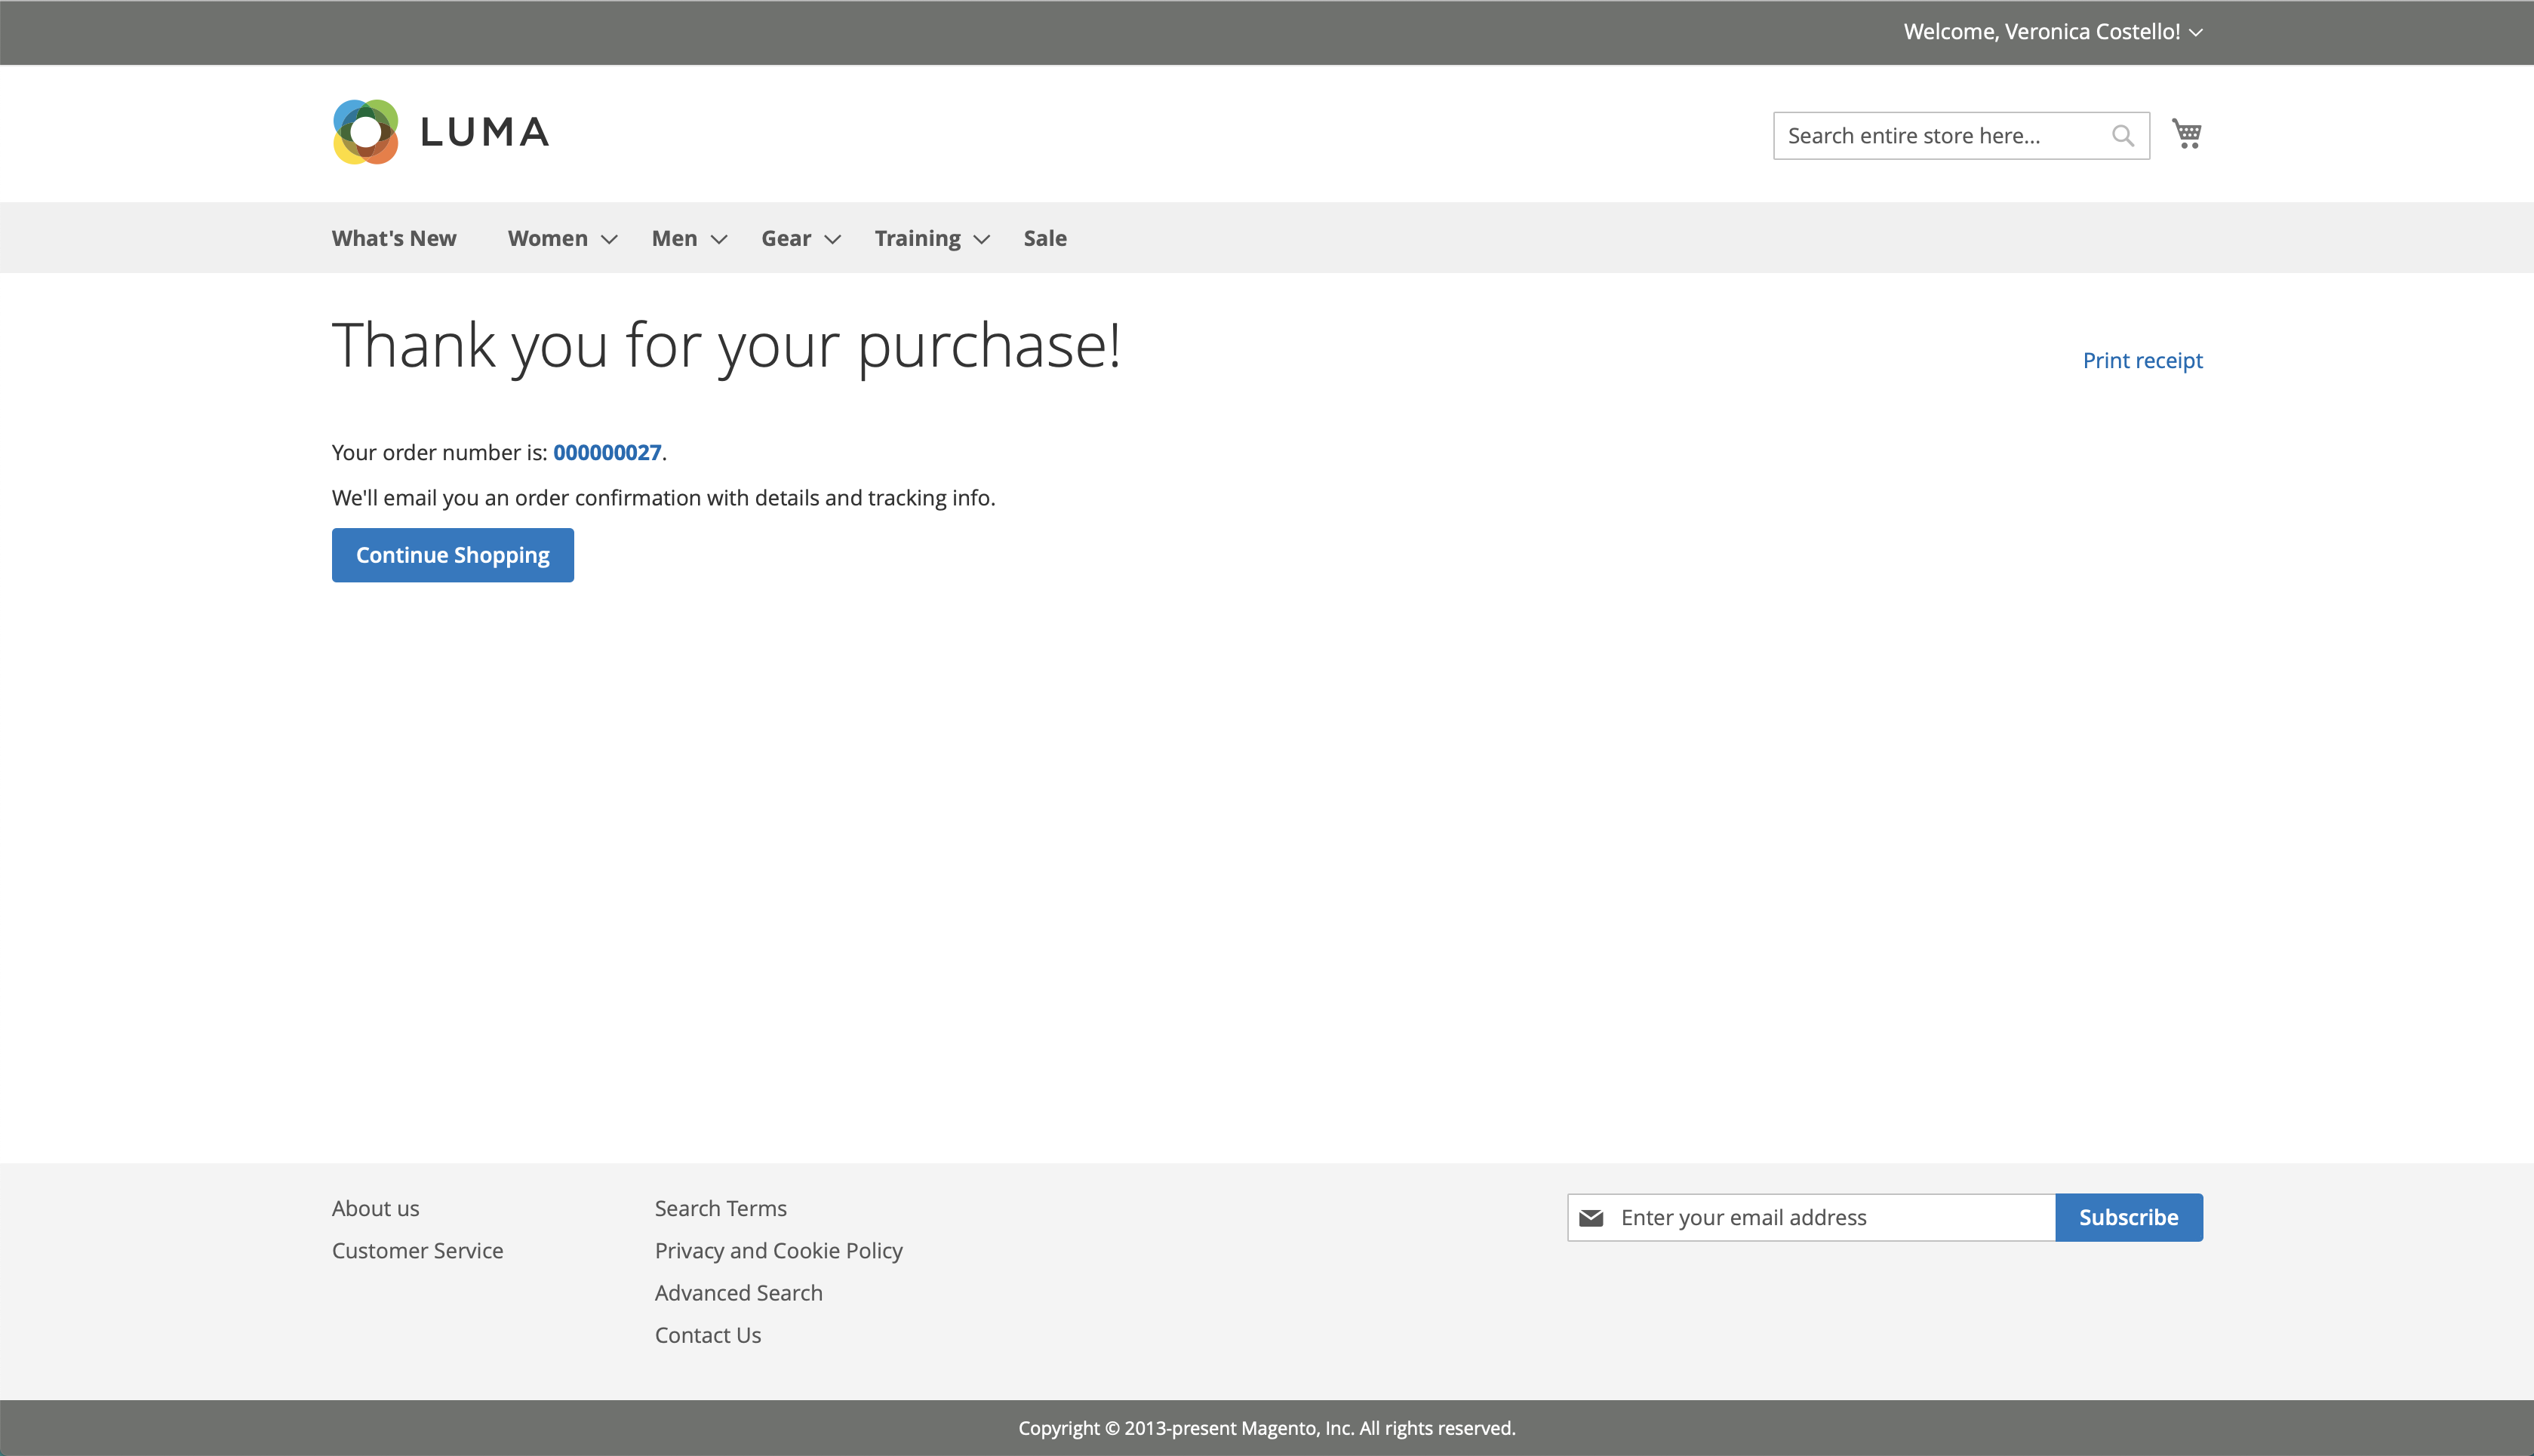Click the Luma store logo
Viewport: 2534px width, 1456px height.
coord(440,131)
